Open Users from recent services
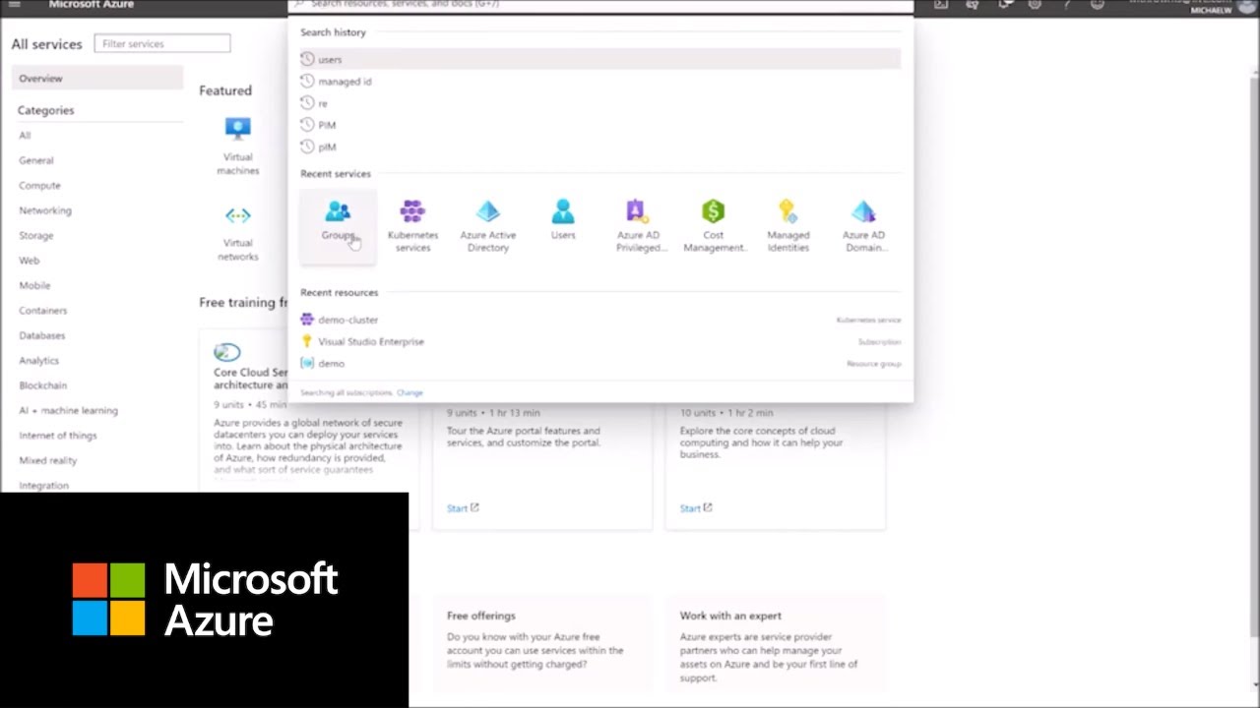Image resolution: width=1260 pixels, height=708 pixels. click(563, 221)
